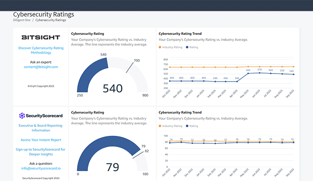Open the Access Your Instant Report link

(x=41, y=140)
